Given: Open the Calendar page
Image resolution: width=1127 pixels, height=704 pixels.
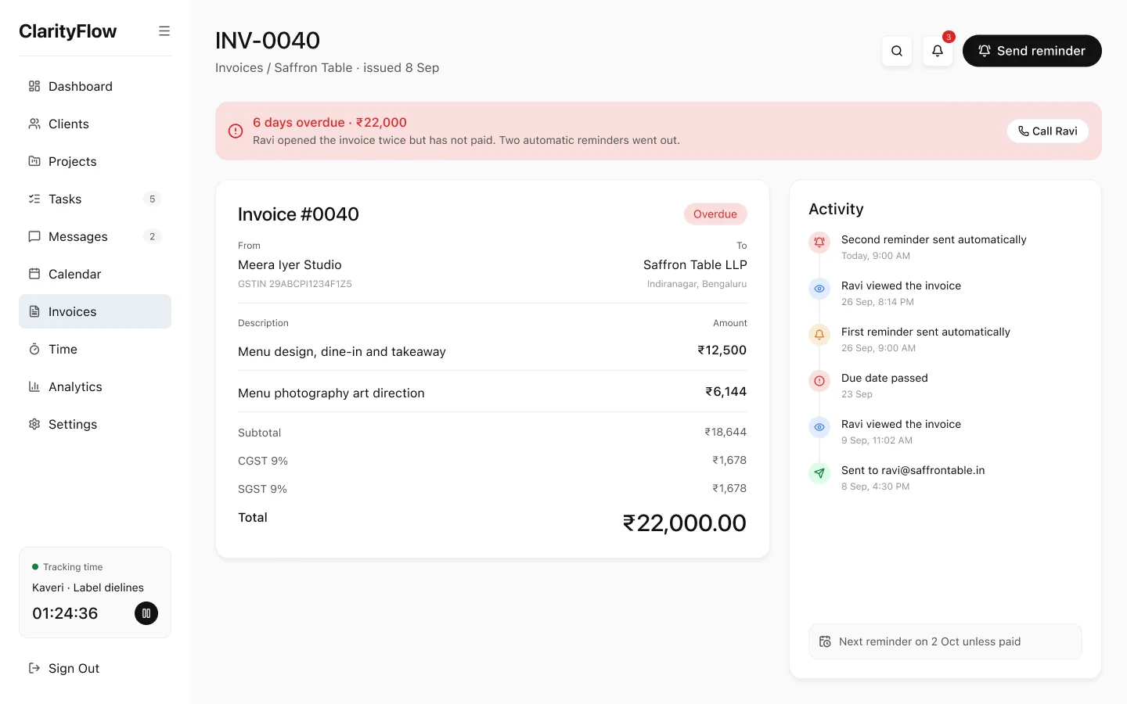Looking at the screenshot, I should [x=95, y=274].
